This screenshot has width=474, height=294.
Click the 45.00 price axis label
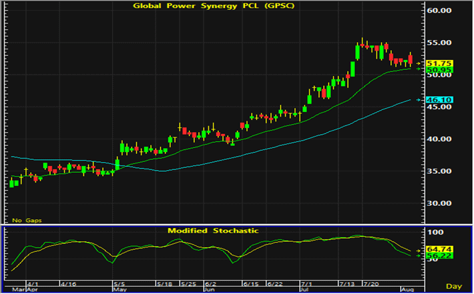[x=439, y=107]
